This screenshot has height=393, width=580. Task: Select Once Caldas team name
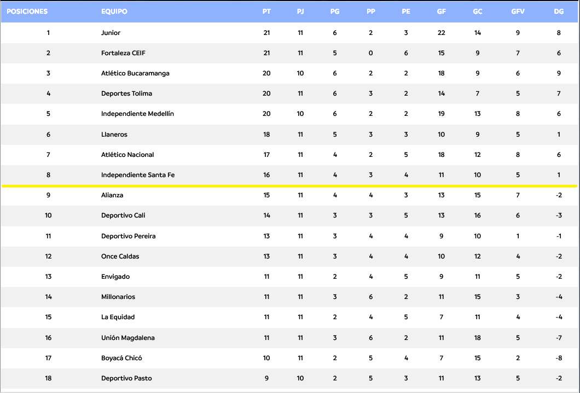pos(120,256)
